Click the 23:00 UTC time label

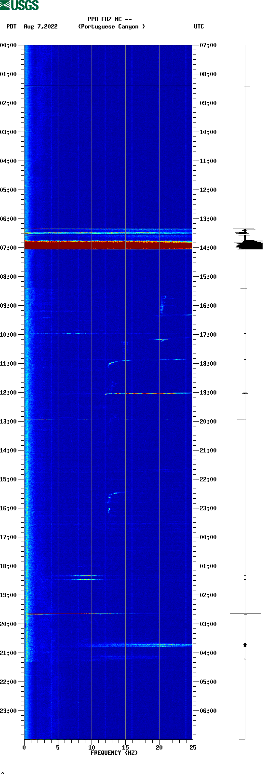tap(208, 508)
